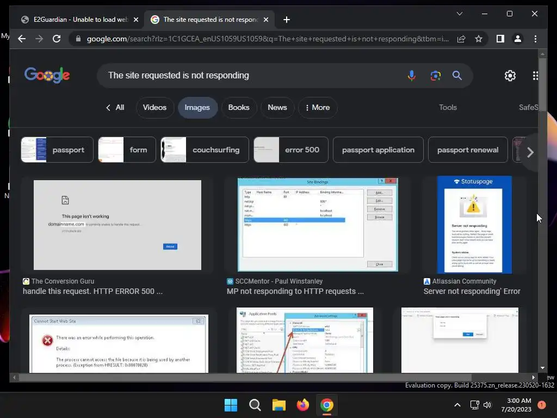Visit SCCMentor - Paul Winstanley source
557x418 pixels.
tap(279, 281)
